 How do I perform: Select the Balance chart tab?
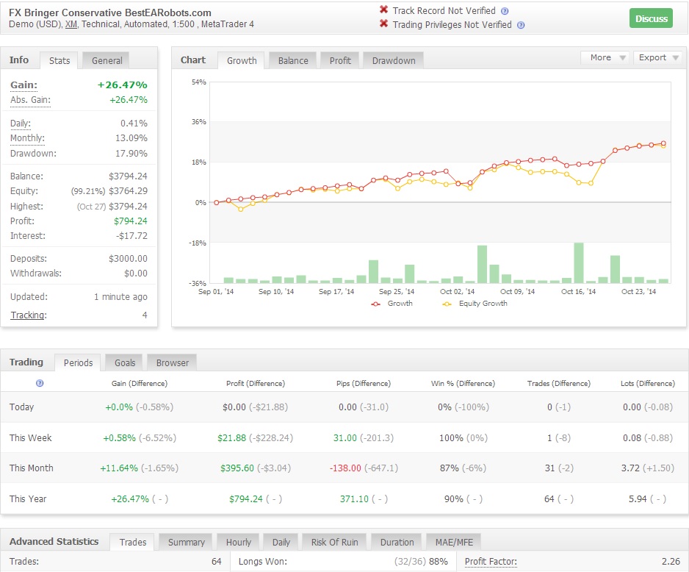pyautogui.click(x=293, y=61)
